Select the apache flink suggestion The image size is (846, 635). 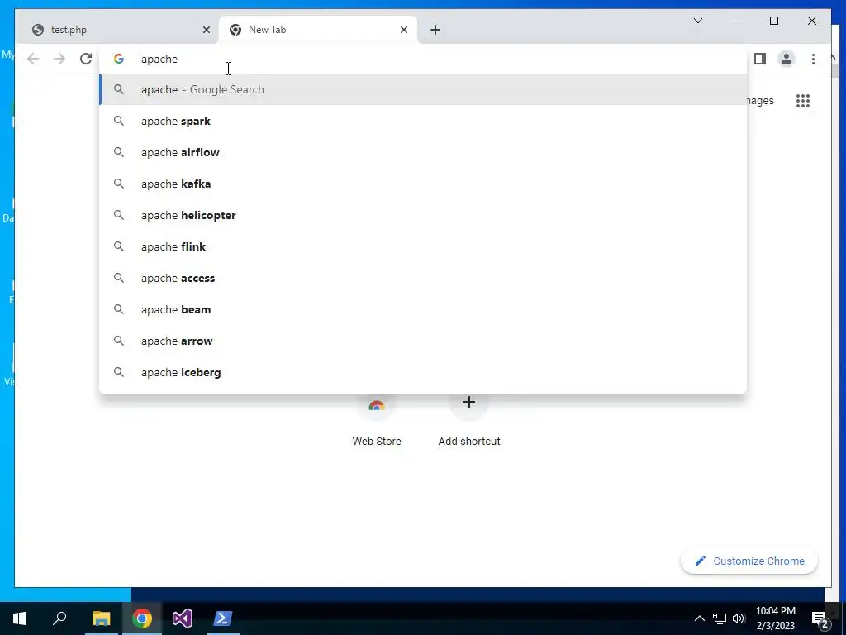coord(423,246)
